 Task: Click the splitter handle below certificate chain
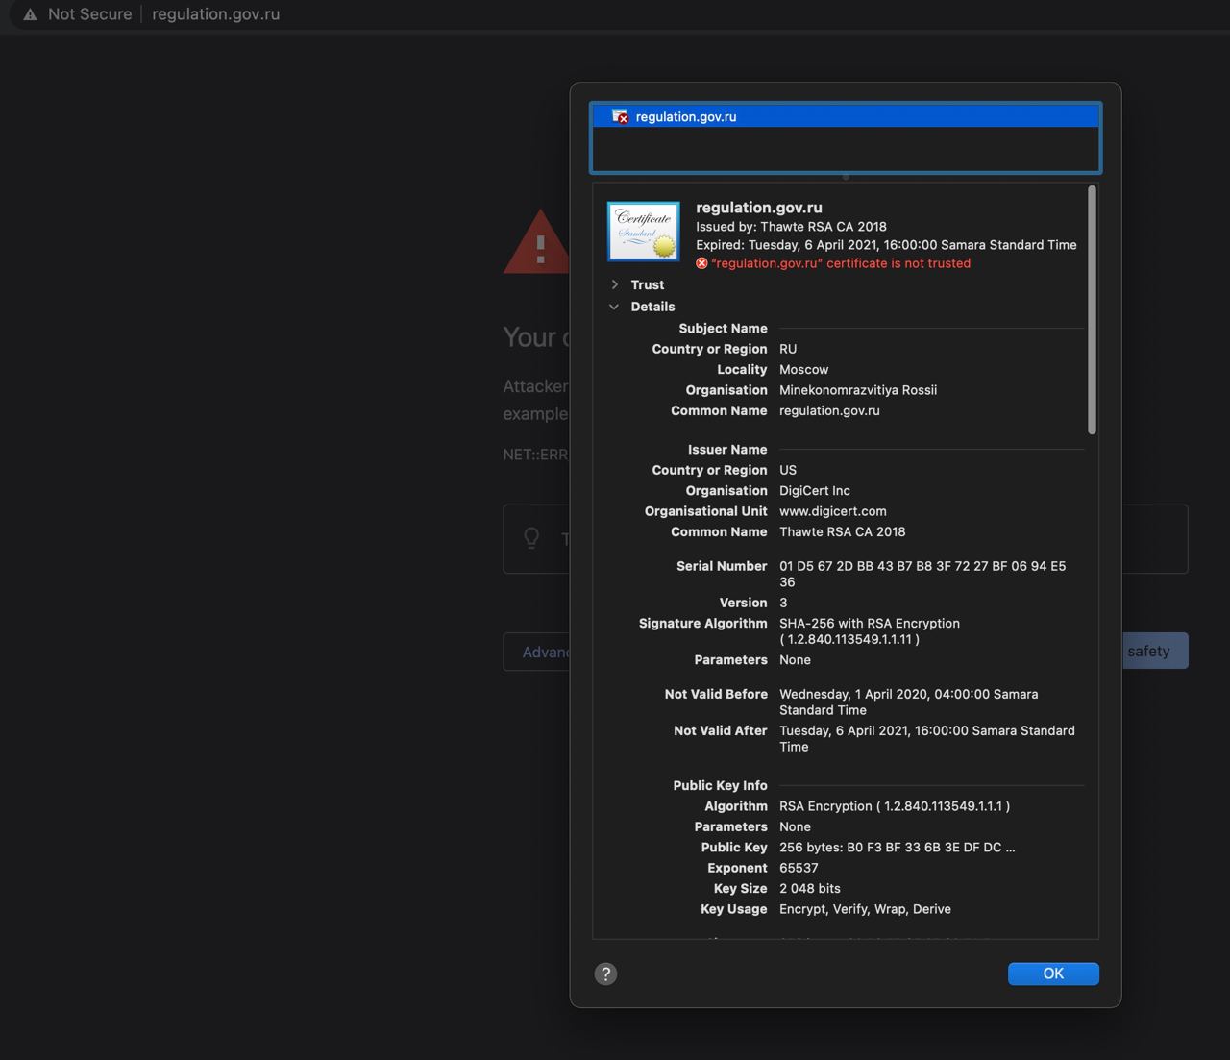coord(846,177)
